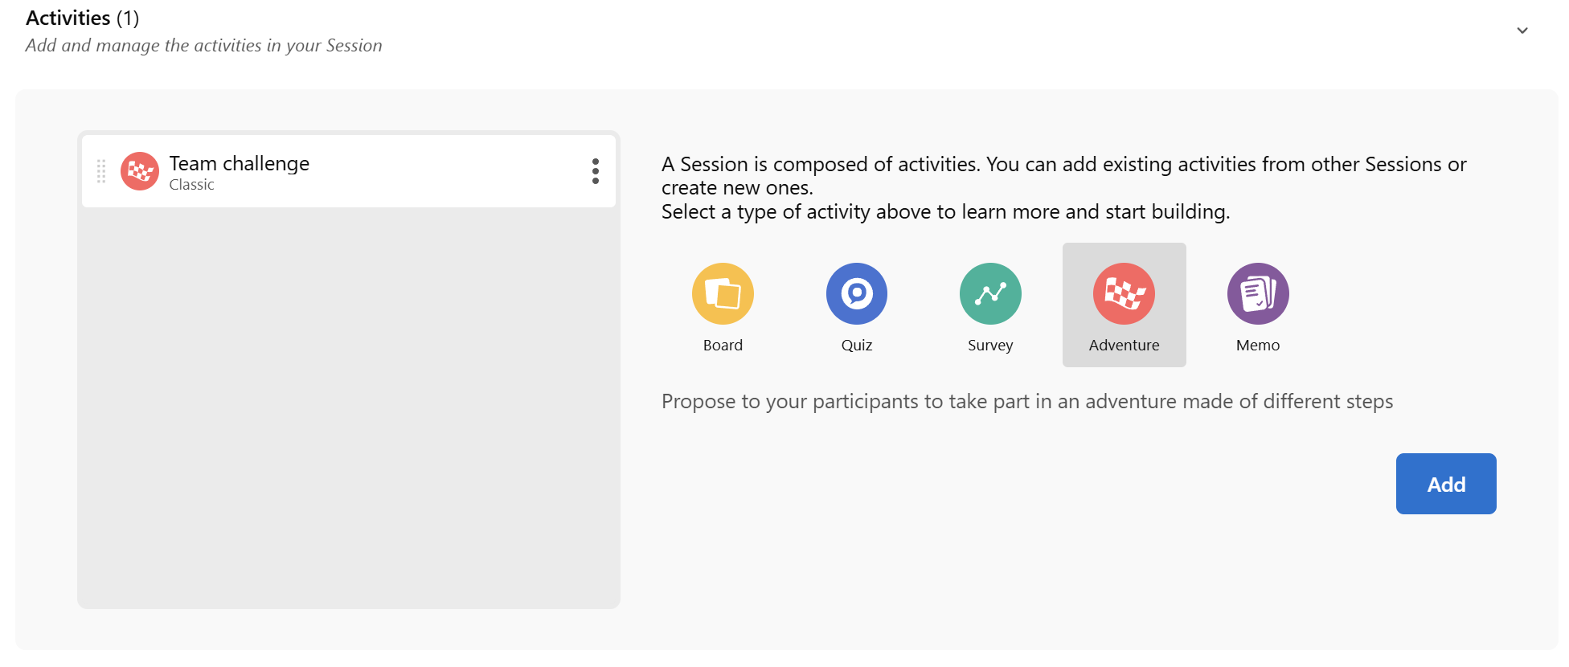
Task: Click the adventure description text
Action: click(x=1026, y=401)
